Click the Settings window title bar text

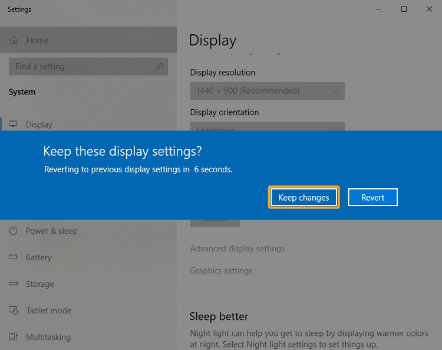click(x=19, y=9)
